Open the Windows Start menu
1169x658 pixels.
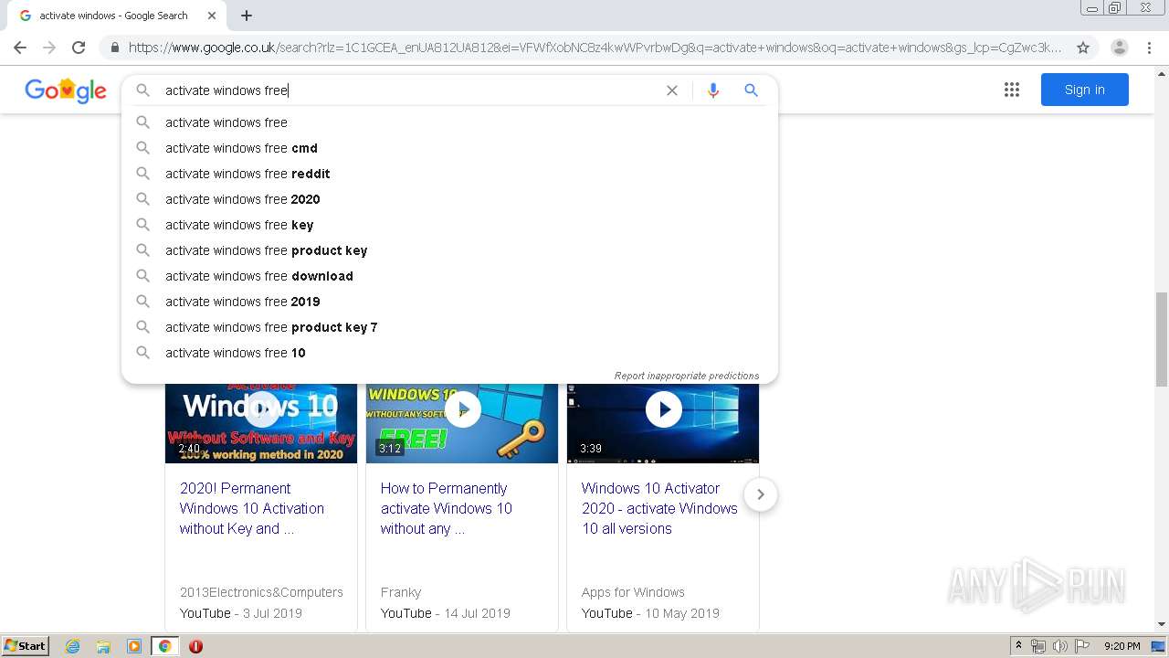coord(25,646)
